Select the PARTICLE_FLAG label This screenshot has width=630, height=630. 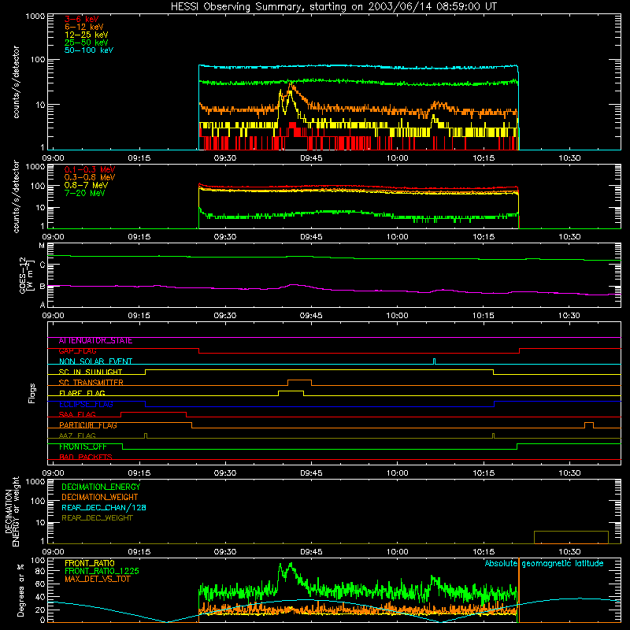pyautogui.click(x=88, y=425)
